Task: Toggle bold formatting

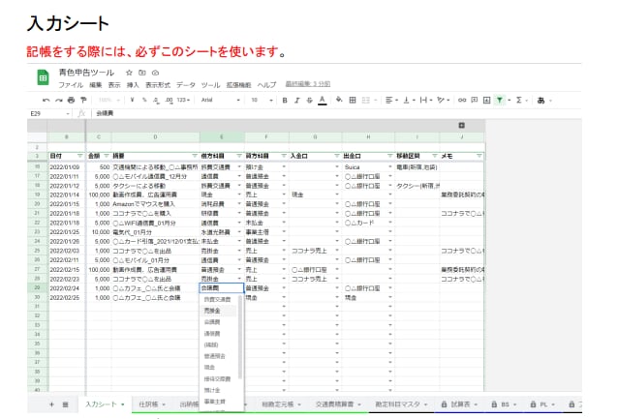Action: 285,100
